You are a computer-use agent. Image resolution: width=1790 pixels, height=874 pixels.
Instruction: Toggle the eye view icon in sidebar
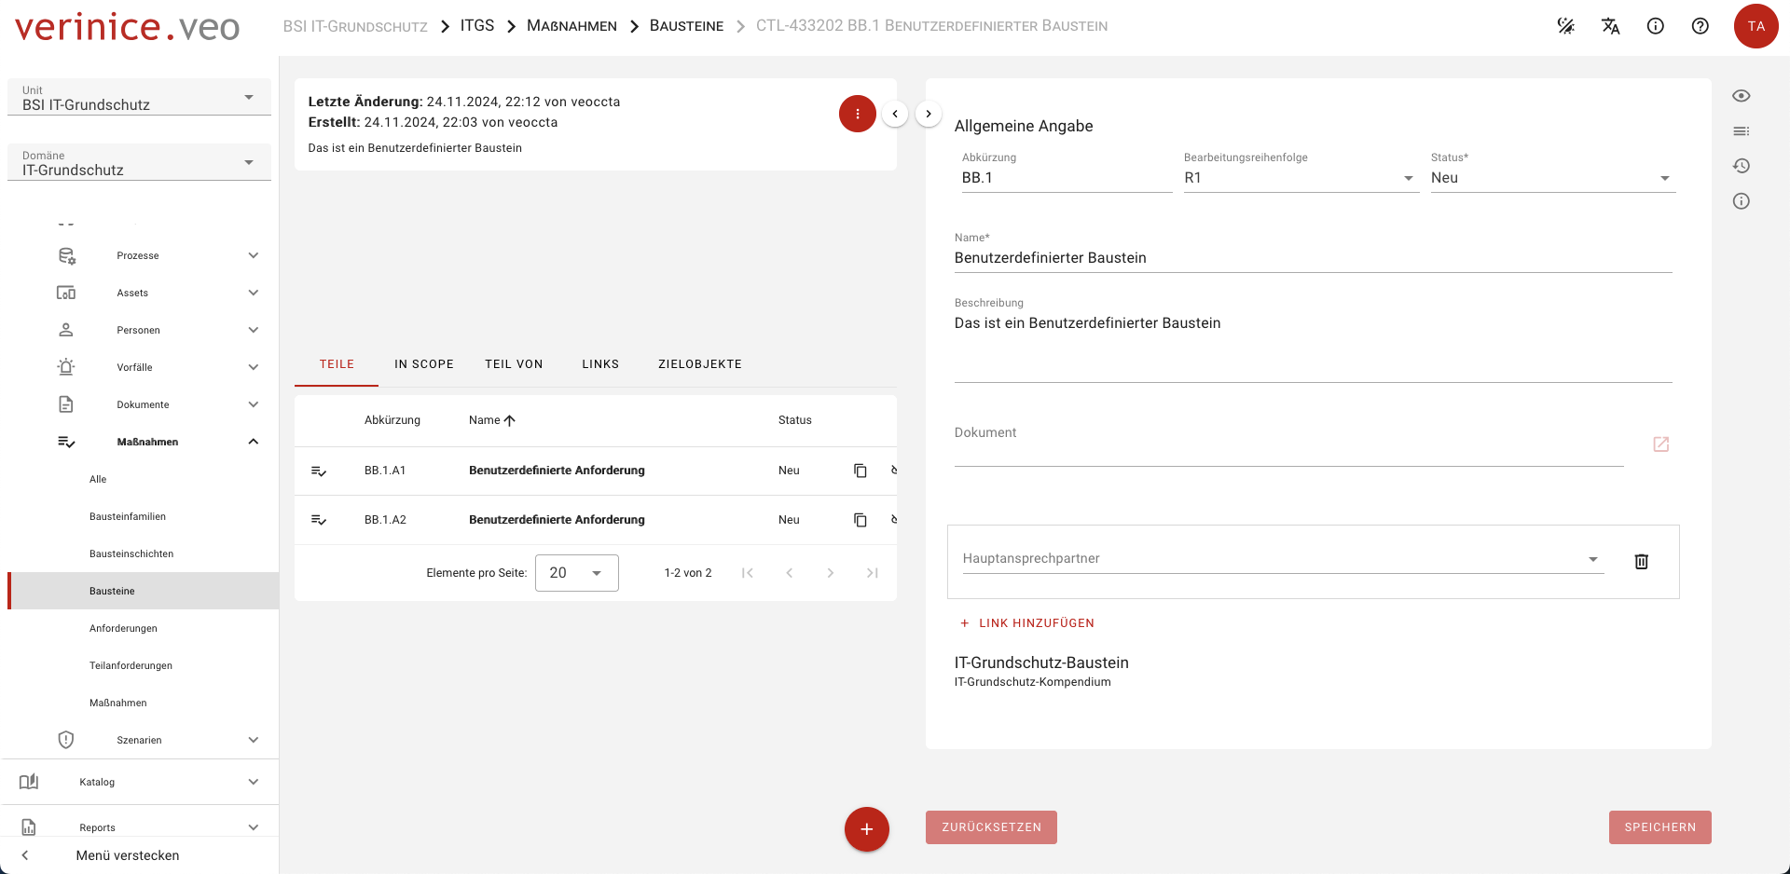click(x=1741, y=96)
